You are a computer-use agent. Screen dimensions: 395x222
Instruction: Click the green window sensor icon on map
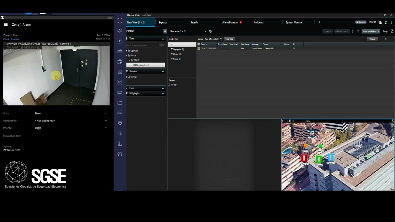point(319,159)
